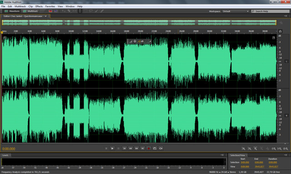The width and height of the screenshot is (291, 174).
Task: Click the HUD volume knob over the waveform
Action: [x=135, y=41]
